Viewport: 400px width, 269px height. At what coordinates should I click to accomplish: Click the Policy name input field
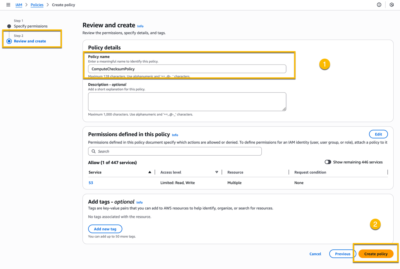187,69
